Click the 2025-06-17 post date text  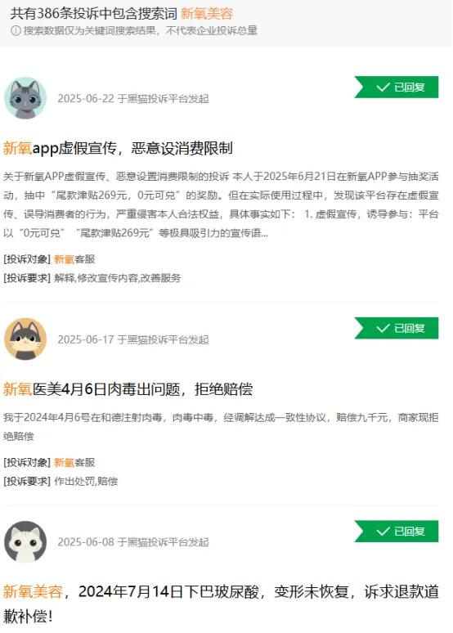(133, 339)
